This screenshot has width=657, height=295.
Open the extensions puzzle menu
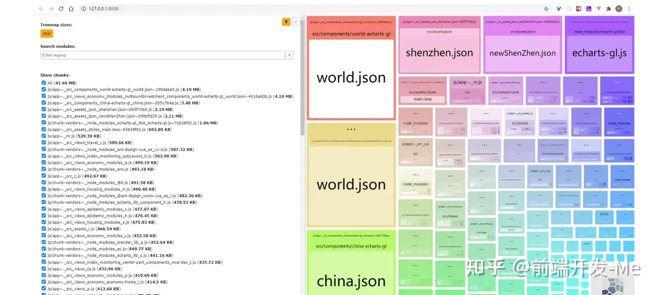click(609, 9)
